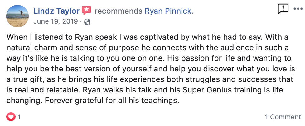The width and height of the screenshot is (305, 126).
Task: Open the three-dot more options menu
Action: [x=298, y=9]
